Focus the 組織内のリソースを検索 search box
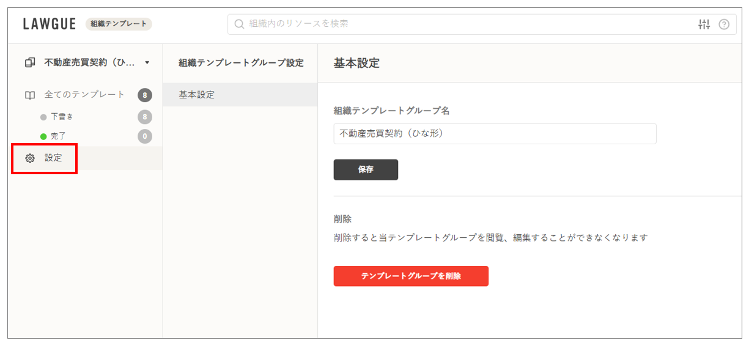Image resolution: width=749 pixels, height=346 pixels. [x=465, y=24]
